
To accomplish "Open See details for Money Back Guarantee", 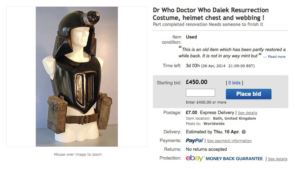I will click(277, 159).
